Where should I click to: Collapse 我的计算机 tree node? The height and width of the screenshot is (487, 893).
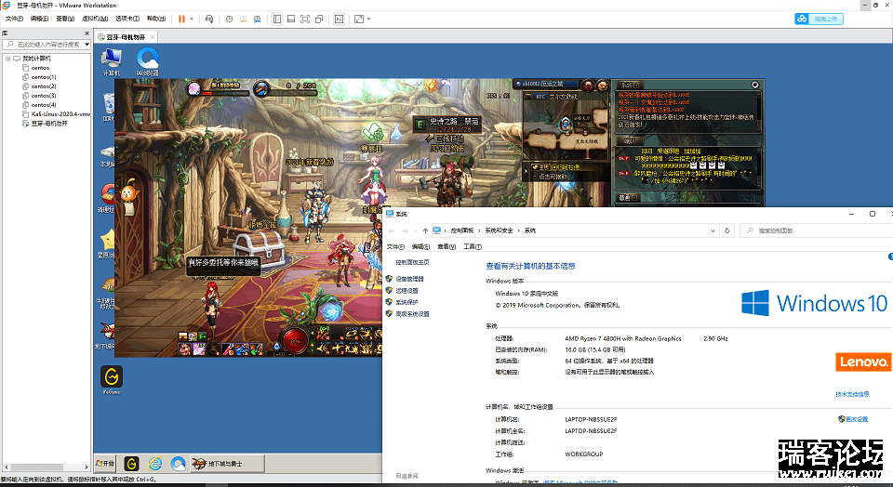pyautogui.click(x=8, y=59)
